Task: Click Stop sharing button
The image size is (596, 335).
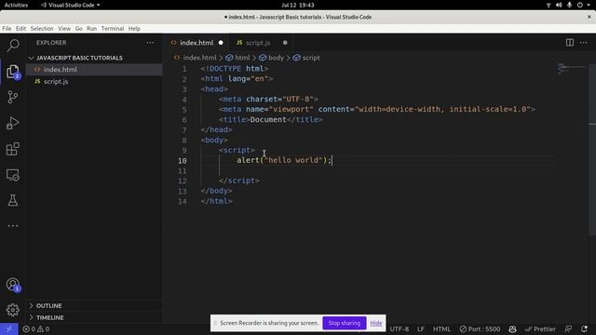Action: (x=345, y=323)
